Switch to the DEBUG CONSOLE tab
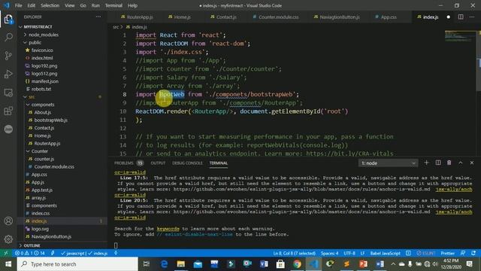 tap(187, 163)
